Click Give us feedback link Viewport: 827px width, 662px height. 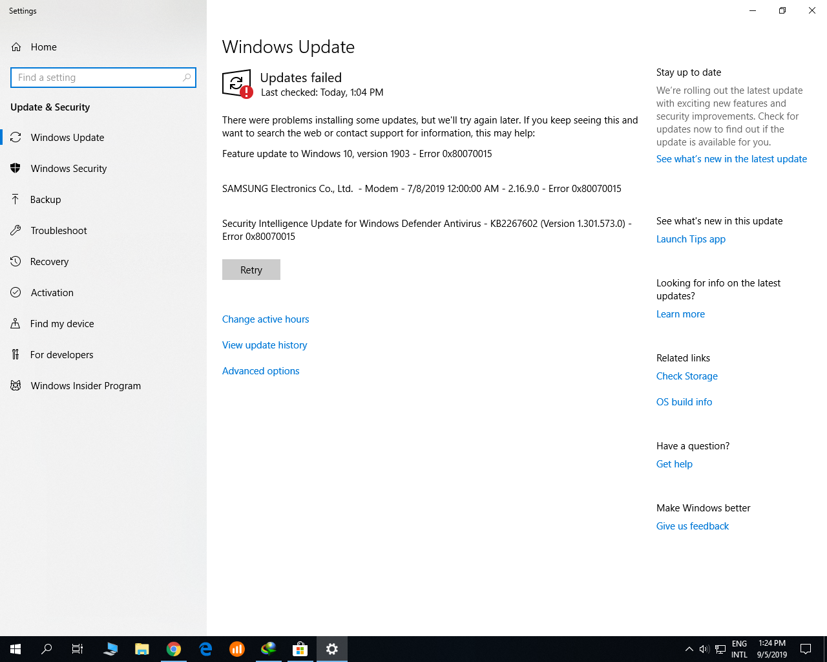pos(693,526)
